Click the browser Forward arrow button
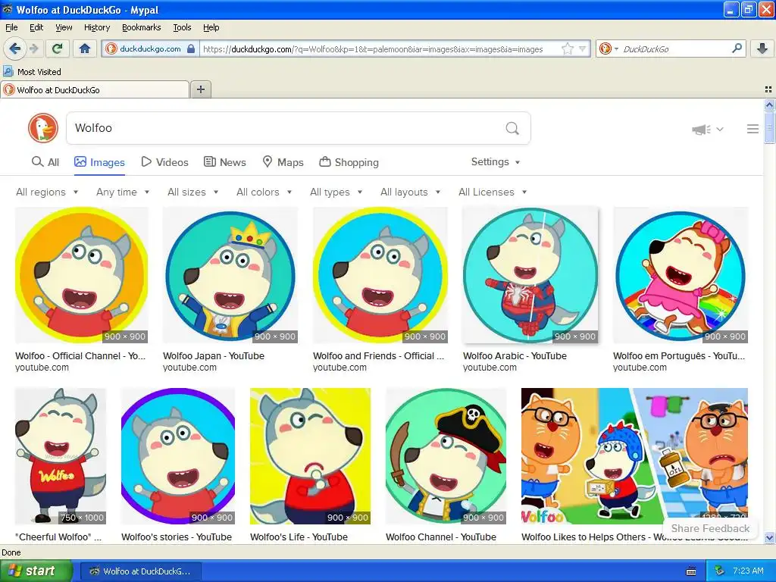This screenshot has height=582, width=776. tap(33, 48)
